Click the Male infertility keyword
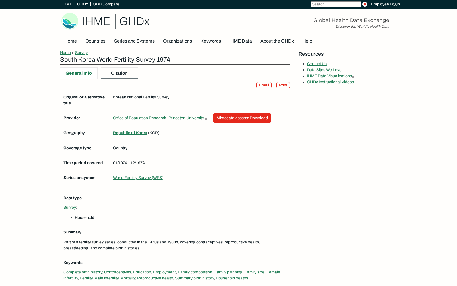457x286 pixels. pos(106,278)
